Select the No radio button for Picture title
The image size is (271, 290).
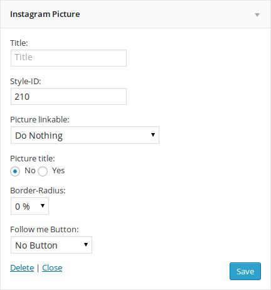15,171
